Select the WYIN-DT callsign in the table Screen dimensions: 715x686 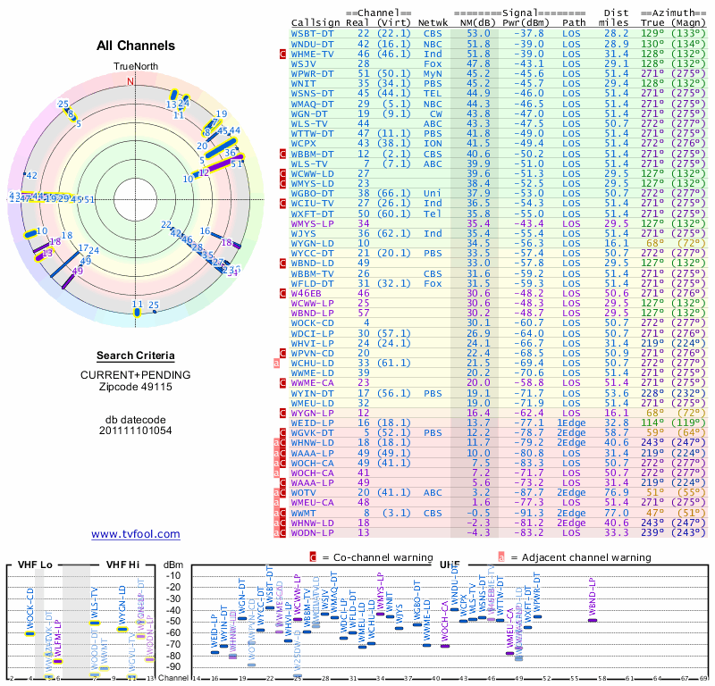(x=312, y=393)
